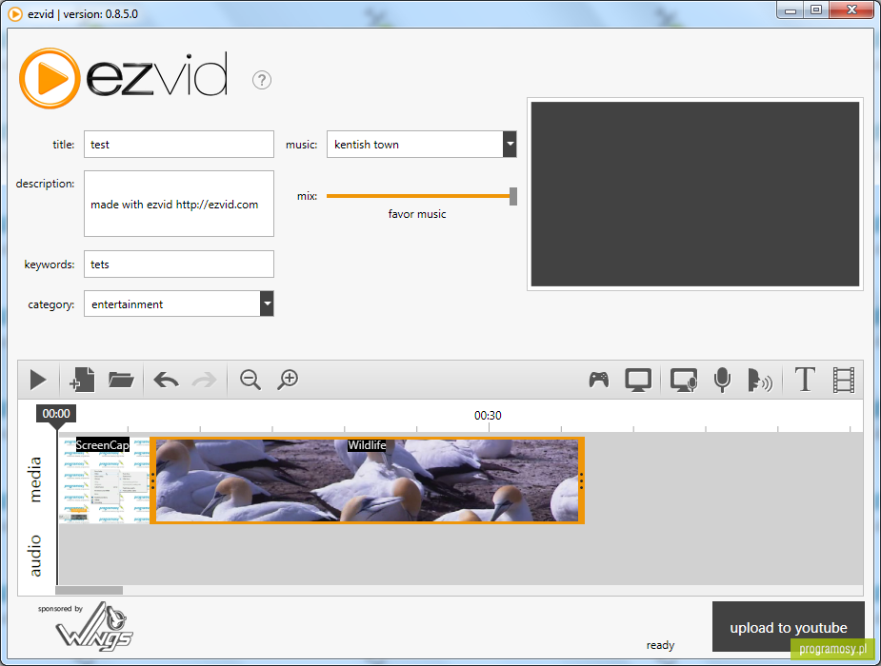Click the ezvid title bar icon
The width and height of the screenshot is (881, 666).
click(16, 14)
